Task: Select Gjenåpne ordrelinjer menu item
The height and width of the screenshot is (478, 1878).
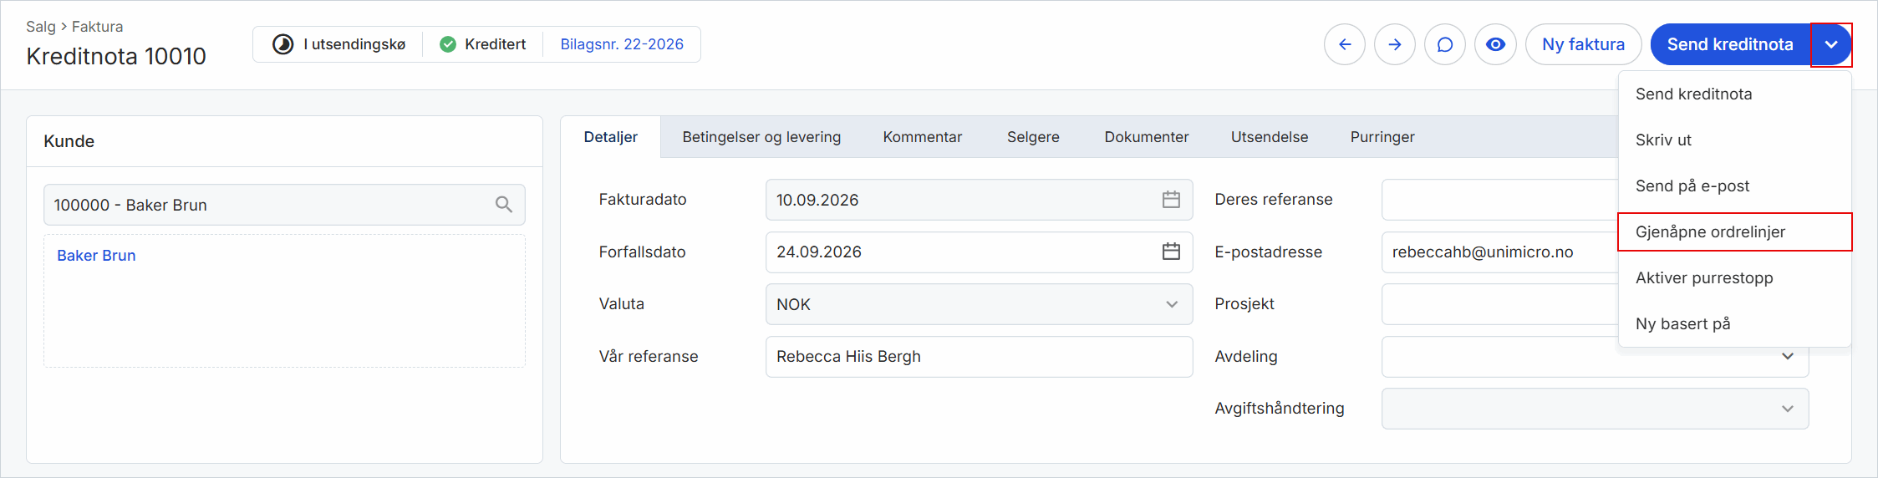Action: coord(1735,232)
